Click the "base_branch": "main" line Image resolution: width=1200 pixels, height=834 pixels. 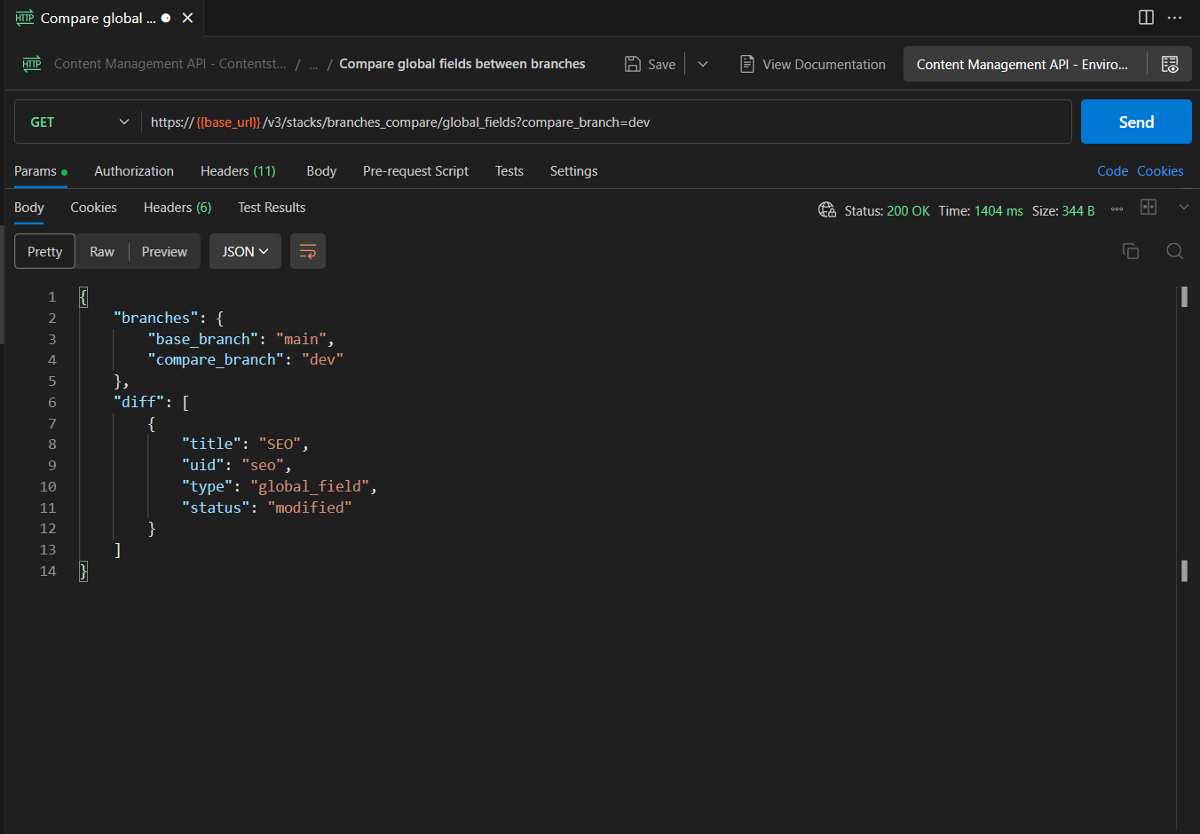click(241, 339)
